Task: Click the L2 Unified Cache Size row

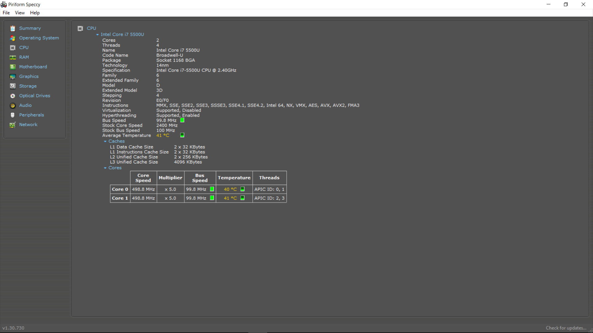Action: tap(159, 157)
